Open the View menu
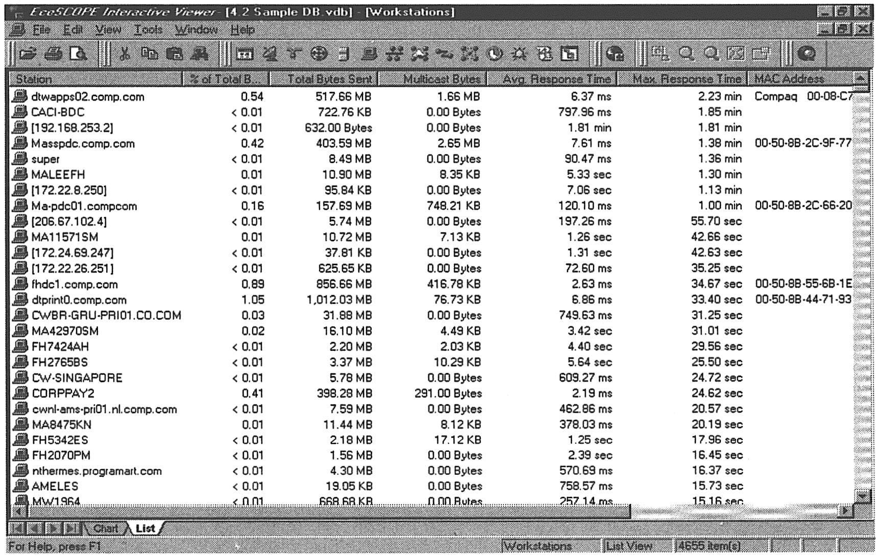 [x=108, y=30]
